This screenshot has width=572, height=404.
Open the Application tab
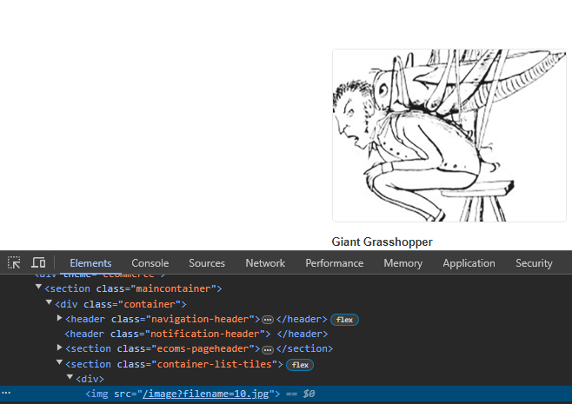click(469, 263)
